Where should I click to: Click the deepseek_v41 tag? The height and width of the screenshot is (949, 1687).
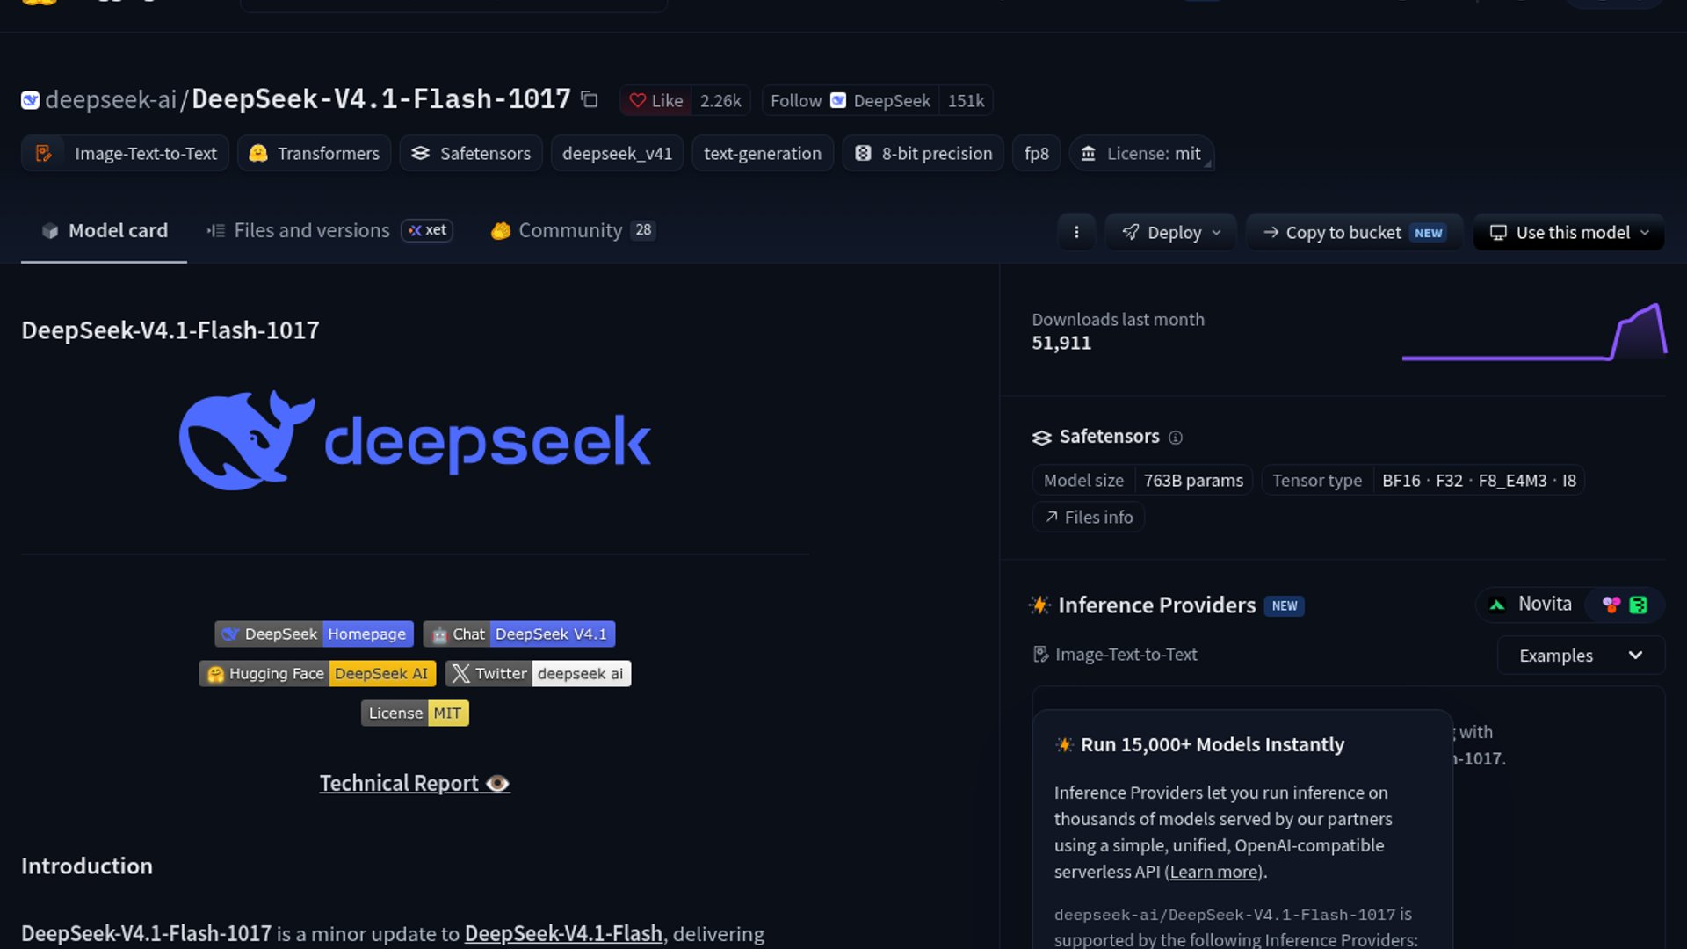[x=617, y=154]
